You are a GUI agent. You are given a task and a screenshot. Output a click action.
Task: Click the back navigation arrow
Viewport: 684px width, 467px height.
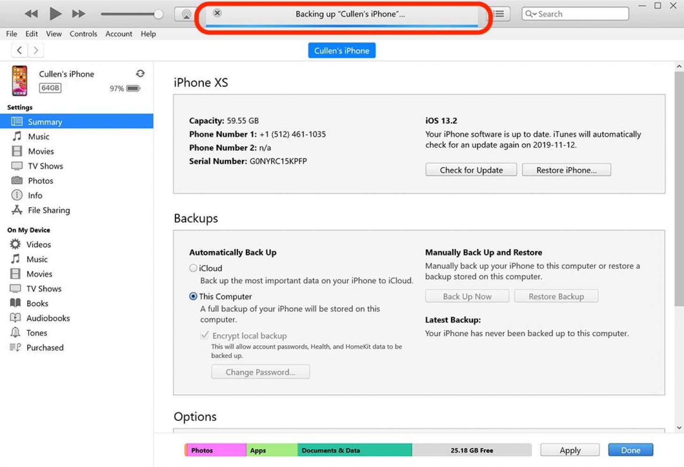(x=19, y=50)
